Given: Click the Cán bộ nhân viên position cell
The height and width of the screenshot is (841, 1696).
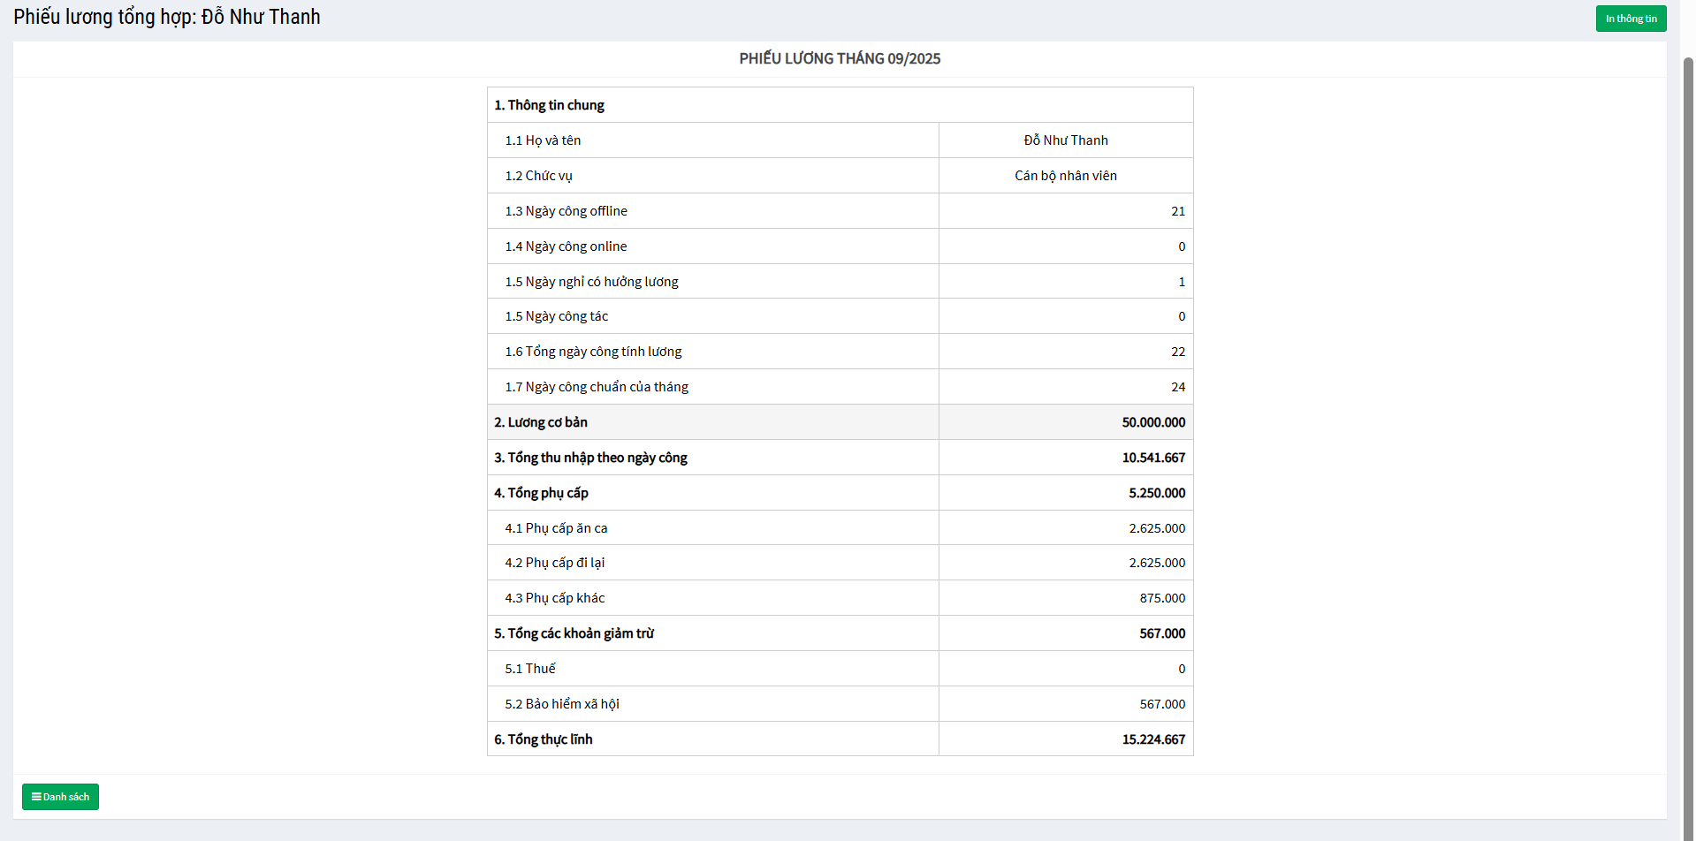Looking at the screenshot, I should click(1065, 176).
